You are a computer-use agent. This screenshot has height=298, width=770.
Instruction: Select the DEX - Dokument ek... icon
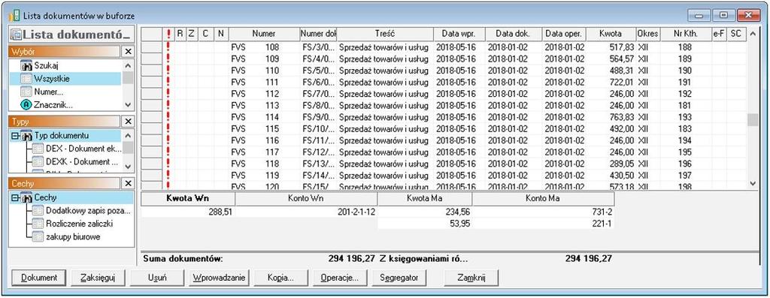pos(38,149)
